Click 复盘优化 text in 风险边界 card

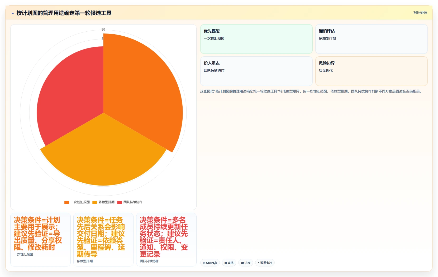326,70
